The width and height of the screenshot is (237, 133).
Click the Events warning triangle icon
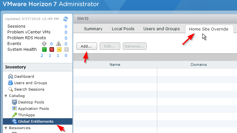(59, 44)
